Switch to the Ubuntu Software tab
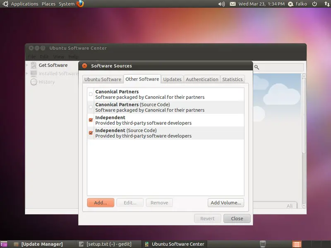This screenshot has width=331, height=248. [103, 79]
